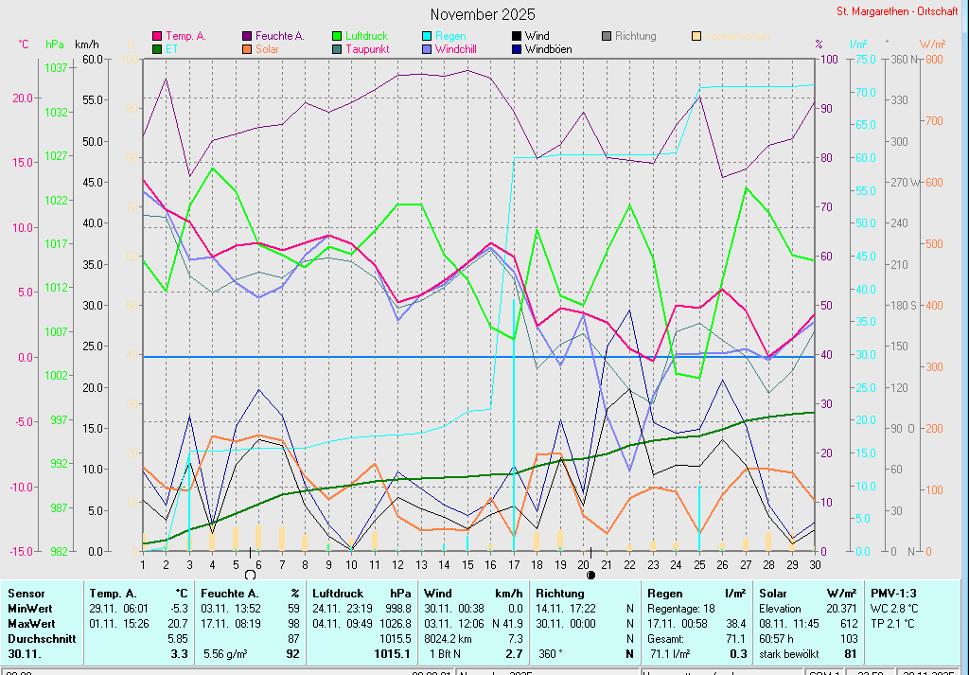Click the dark blue Windböen legend square
This screenshot has height=675, width=969.
click(516, 48)
